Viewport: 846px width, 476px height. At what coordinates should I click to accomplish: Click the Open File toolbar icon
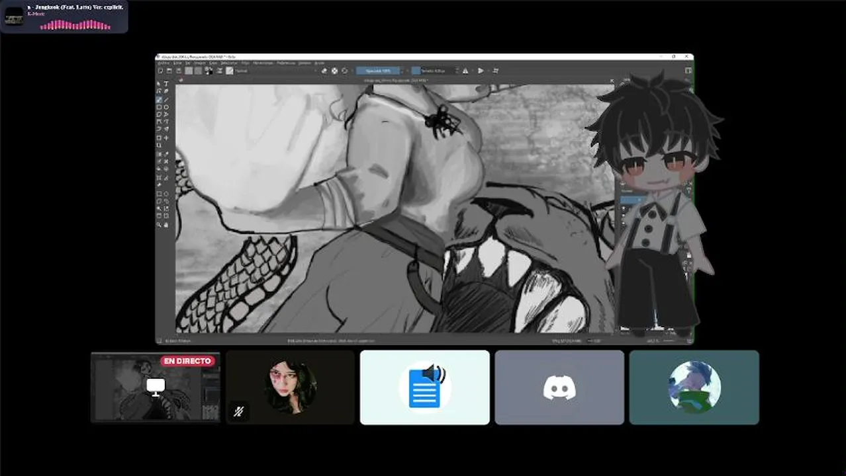pos(169,71)
